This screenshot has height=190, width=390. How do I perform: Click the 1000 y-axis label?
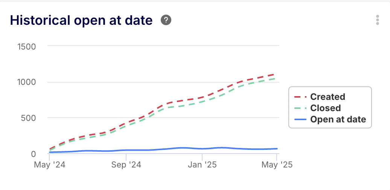(x=27, y=82)
